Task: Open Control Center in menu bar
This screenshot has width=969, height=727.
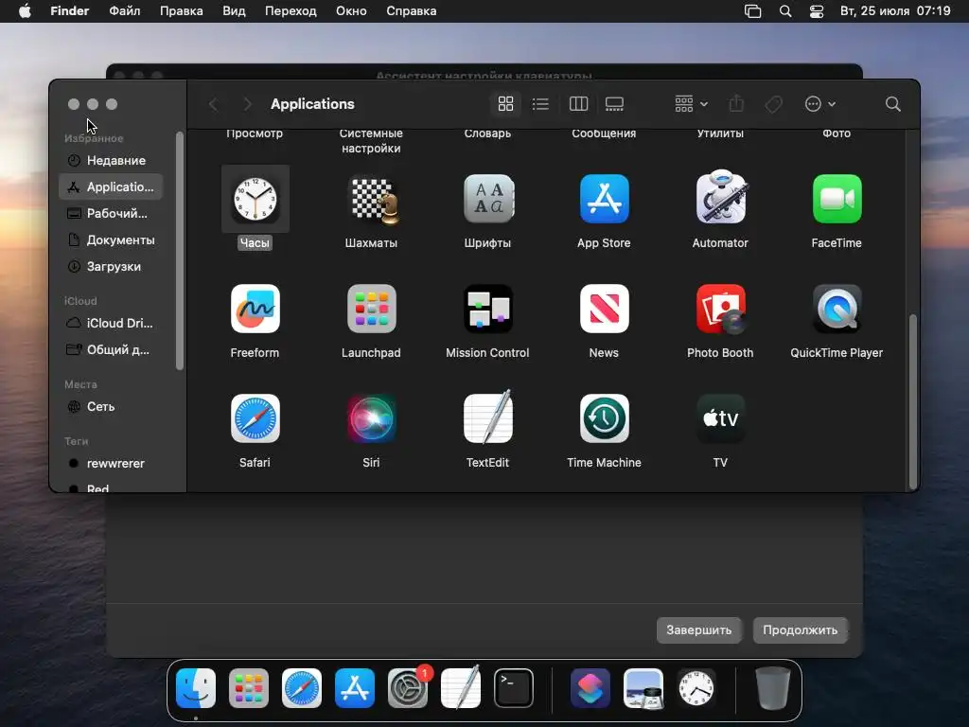Action: (817, 11)
